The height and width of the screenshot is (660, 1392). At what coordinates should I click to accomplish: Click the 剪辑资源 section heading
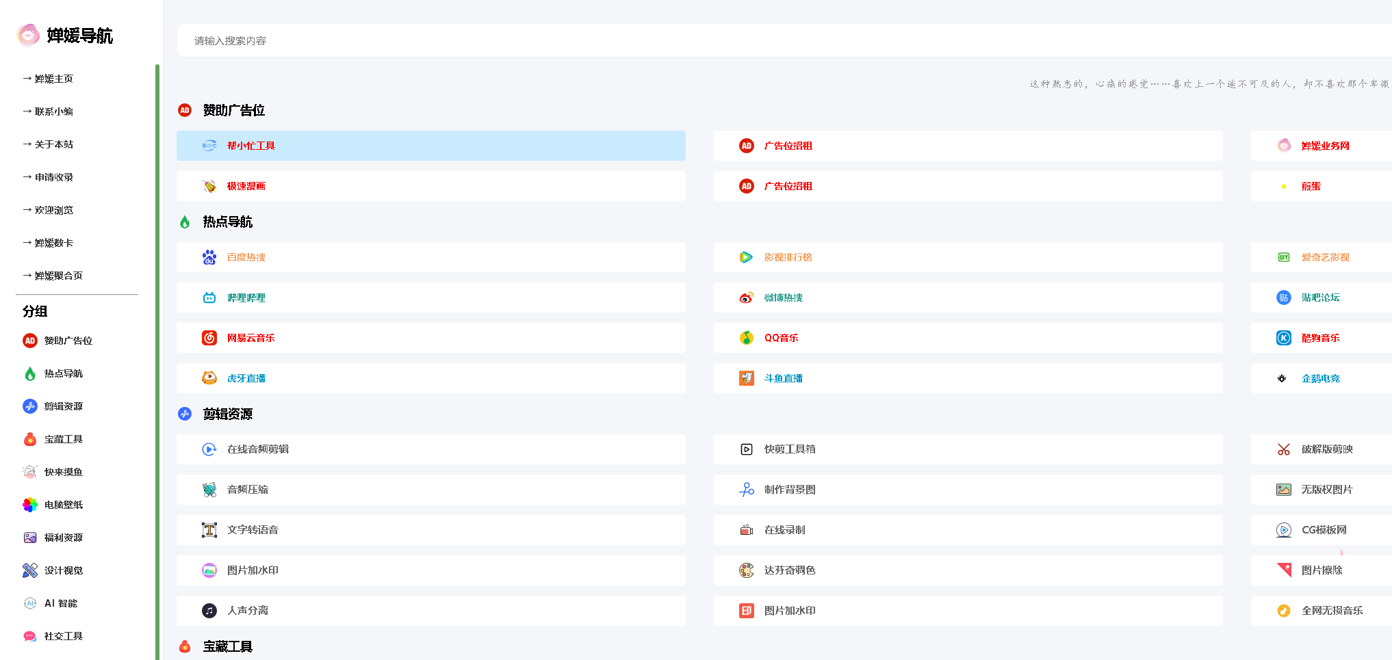(228, 414)
